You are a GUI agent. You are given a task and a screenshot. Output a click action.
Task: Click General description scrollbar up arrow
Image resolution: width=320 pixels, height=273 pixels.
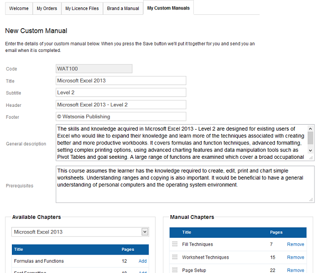310,129
